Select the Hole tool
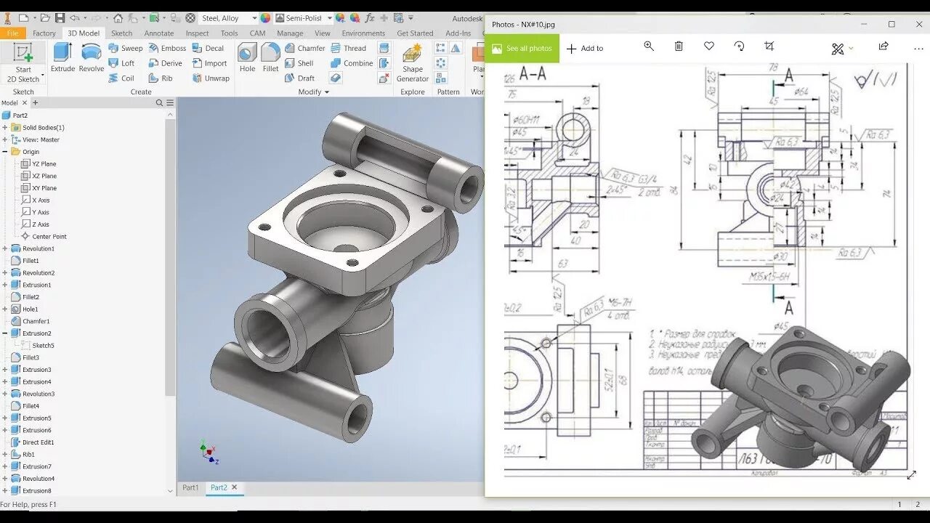This screenshot has height=523, width=930. coord(247,57)
